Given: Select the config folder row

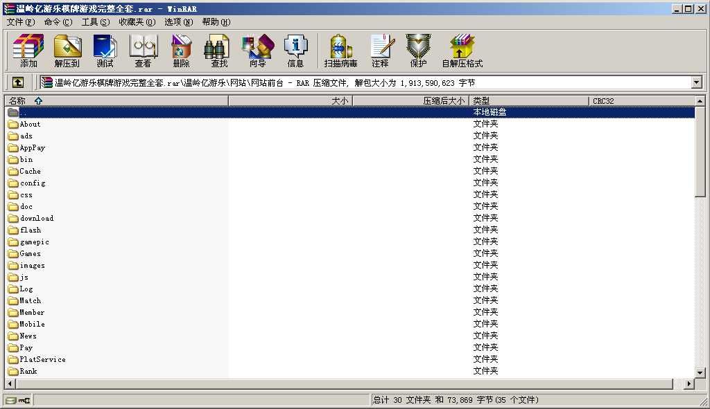Looking at the screenshot, I should [350, 183].
